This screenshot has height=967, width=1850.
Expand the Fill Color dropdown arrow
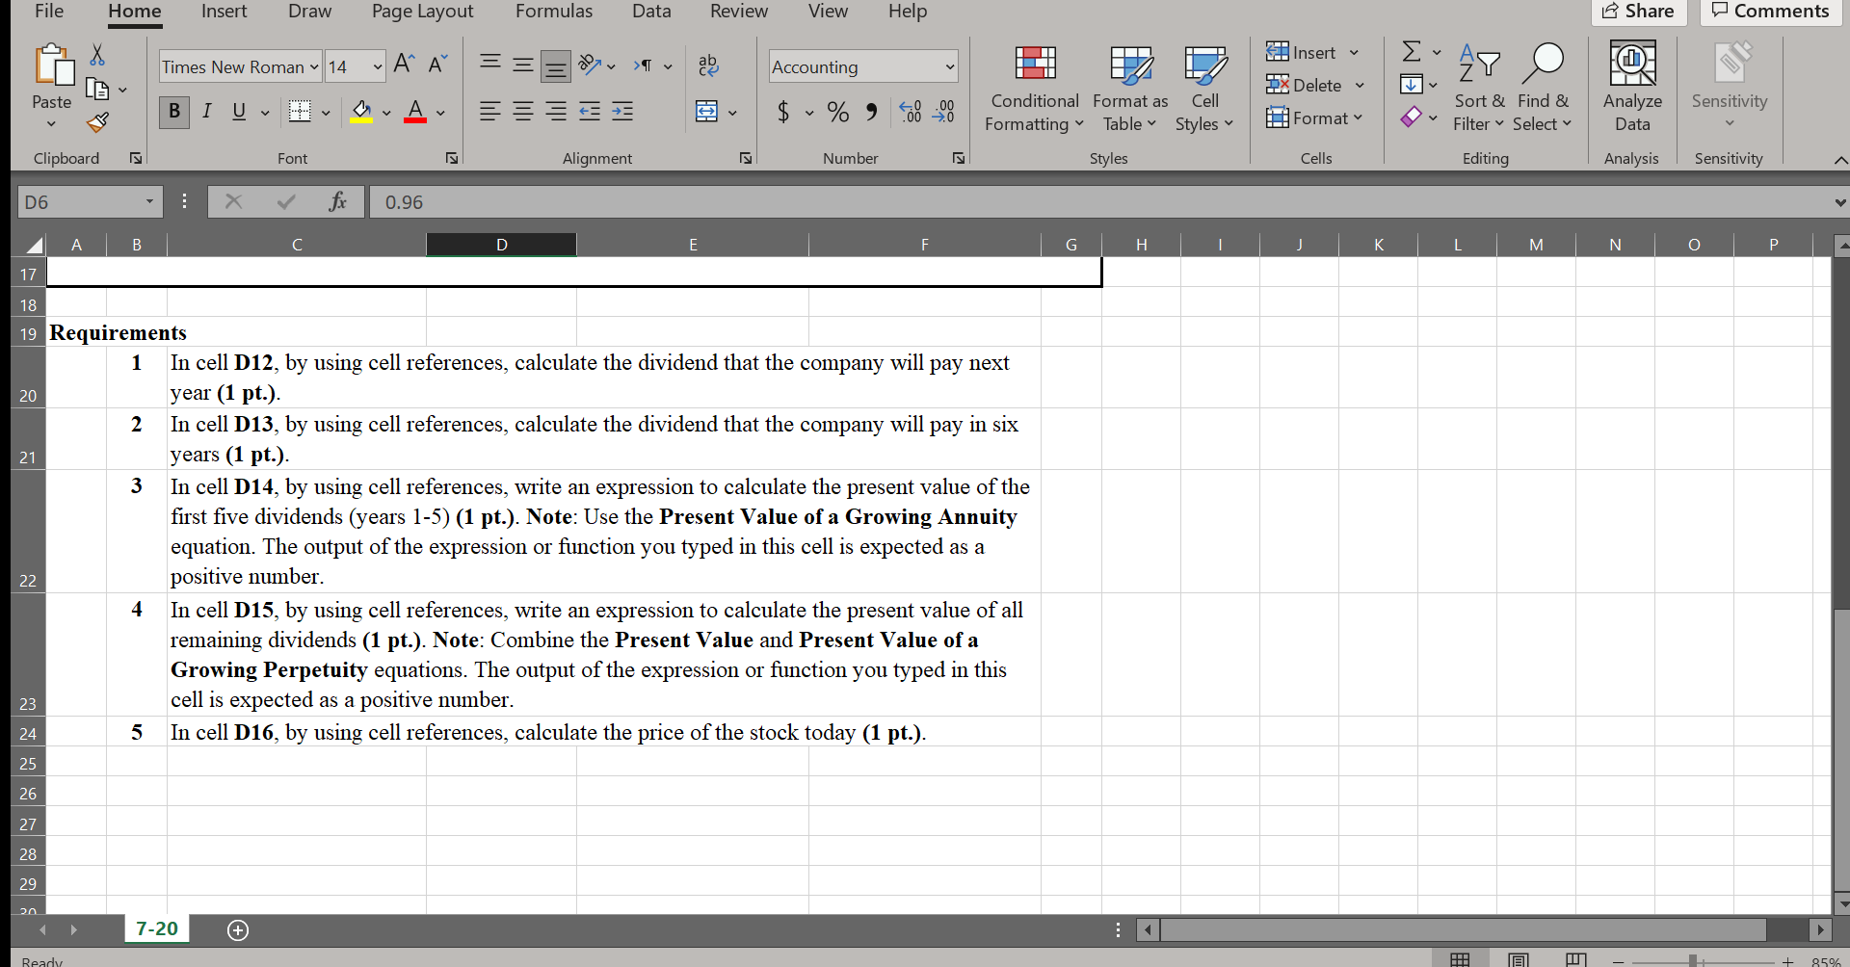click(x=386, y=112)
